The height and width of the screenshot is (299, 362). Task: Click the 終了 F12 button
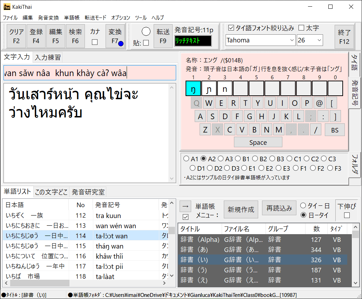pos(344,37)
